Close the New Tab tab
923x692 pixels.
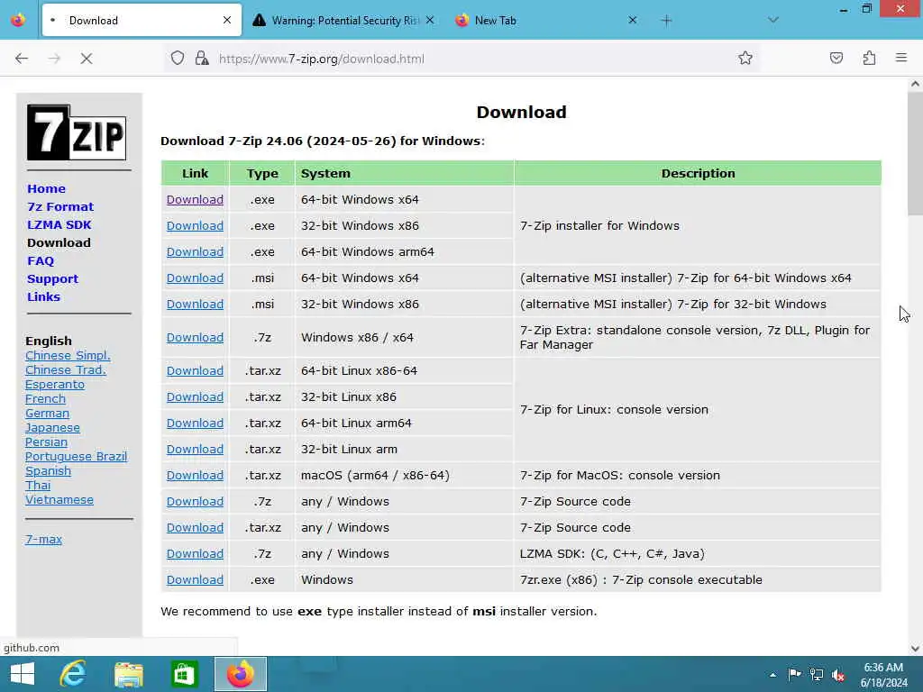pyautogui.click(x=632, y=20)
